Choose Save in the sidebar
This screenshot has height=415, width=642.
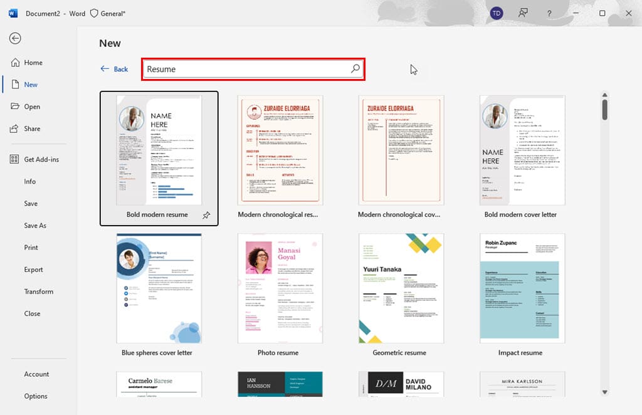click(31, 204)
